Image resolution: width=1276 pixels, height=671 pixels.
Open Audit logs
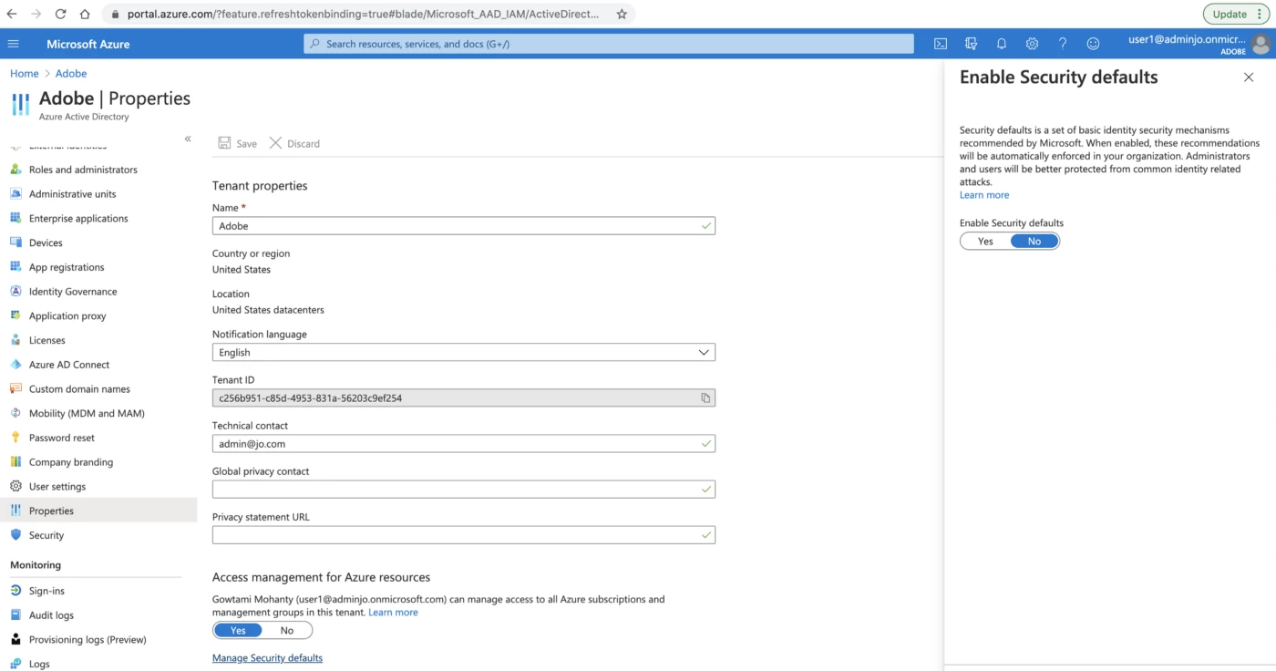click(x=51, y=615)
